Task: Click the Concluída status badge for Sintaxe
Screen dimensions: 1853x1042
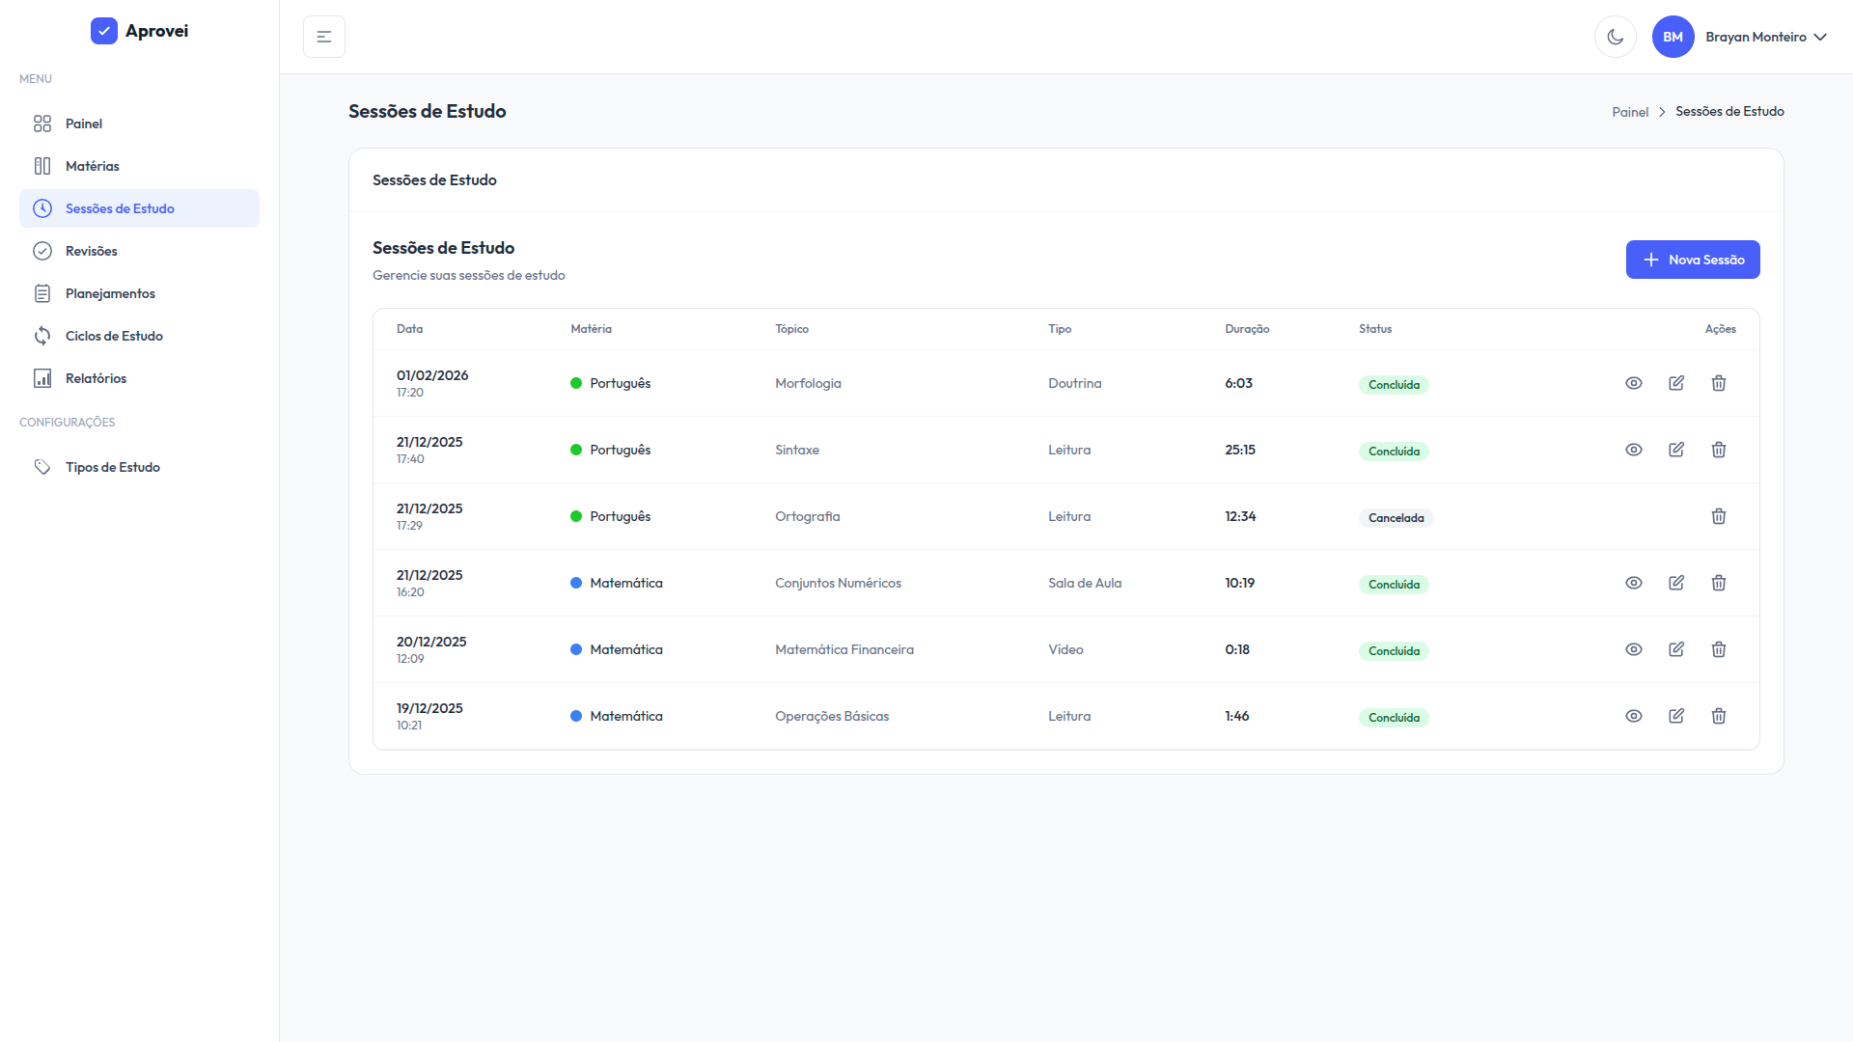Action: tap(1394, 452)
